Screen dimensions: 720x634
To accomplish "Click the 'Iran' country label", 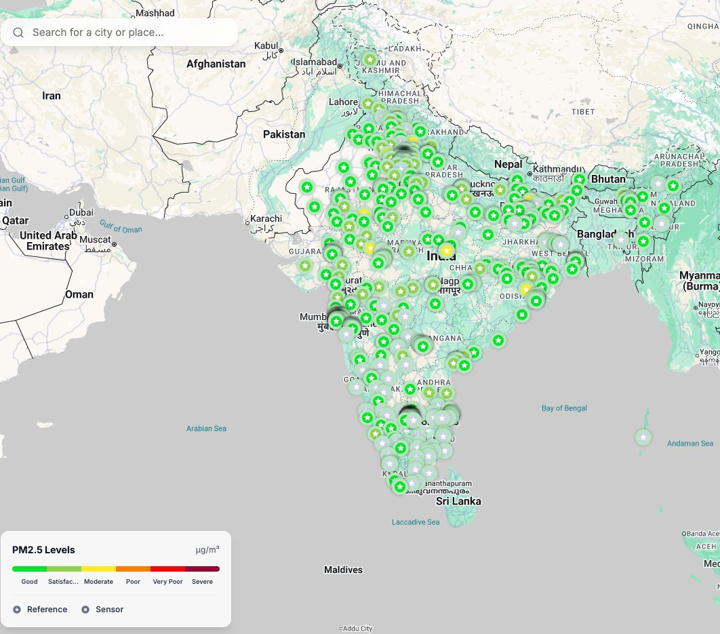I will pyautogui.click(x=51, y=96).
